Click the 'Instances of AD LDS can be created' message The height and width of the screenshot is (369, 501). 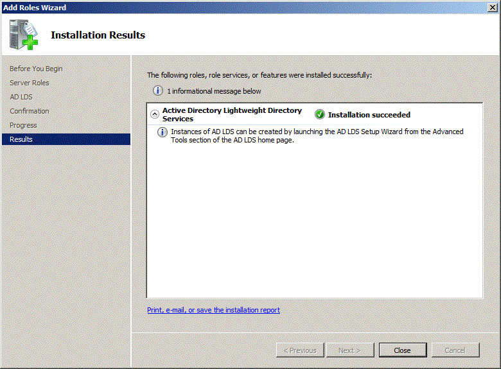coord(317,135)
